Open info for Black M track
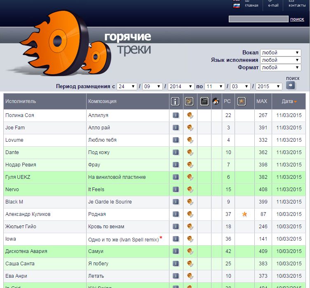Screen dimensions: 310x288 tap(176, 202)
